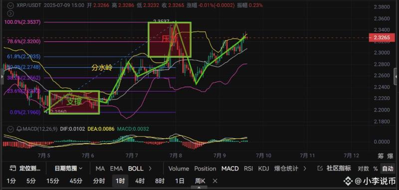Click the bell alert icon beside MACD(12,26,9)
Viewport: 399px width, 190px height.
(19, 129)
